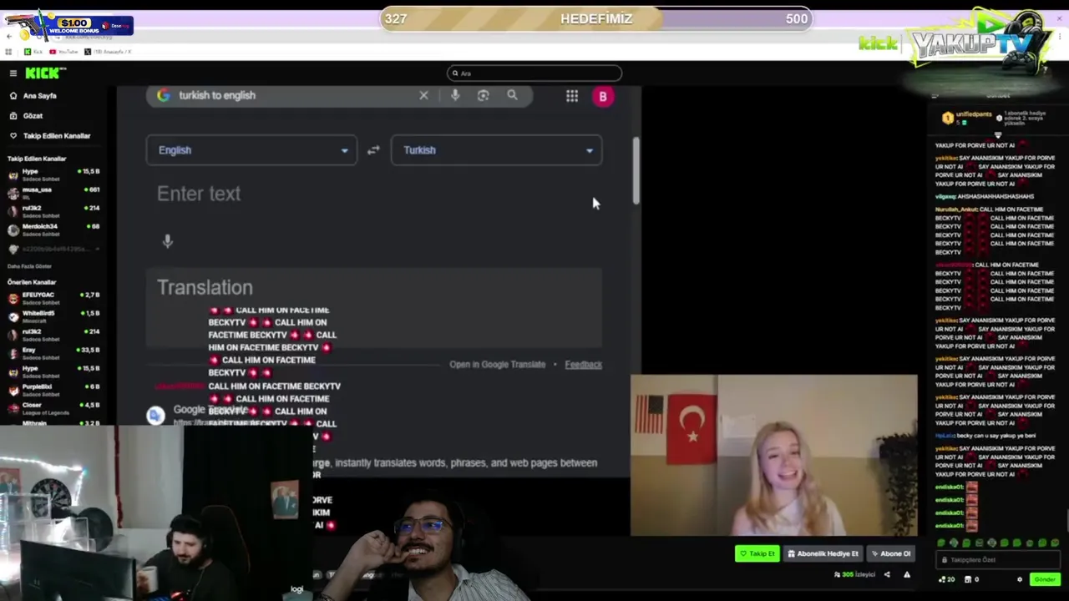The image size is (1069, 601).
Task: Click unifiedpants gifter badge in chat header
Action: 948,119
